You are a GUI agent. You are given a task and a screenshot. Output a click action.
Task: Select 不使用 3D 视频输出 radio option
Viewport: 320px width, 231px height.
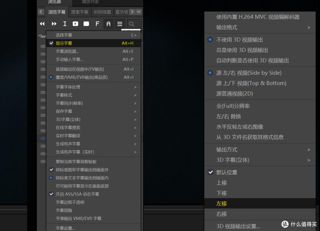pos(260,40)
